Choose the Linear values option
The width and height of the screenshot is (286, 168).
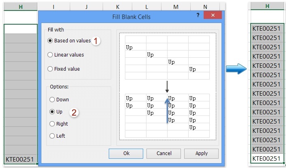pyautogui.click(x=50, y=55)
